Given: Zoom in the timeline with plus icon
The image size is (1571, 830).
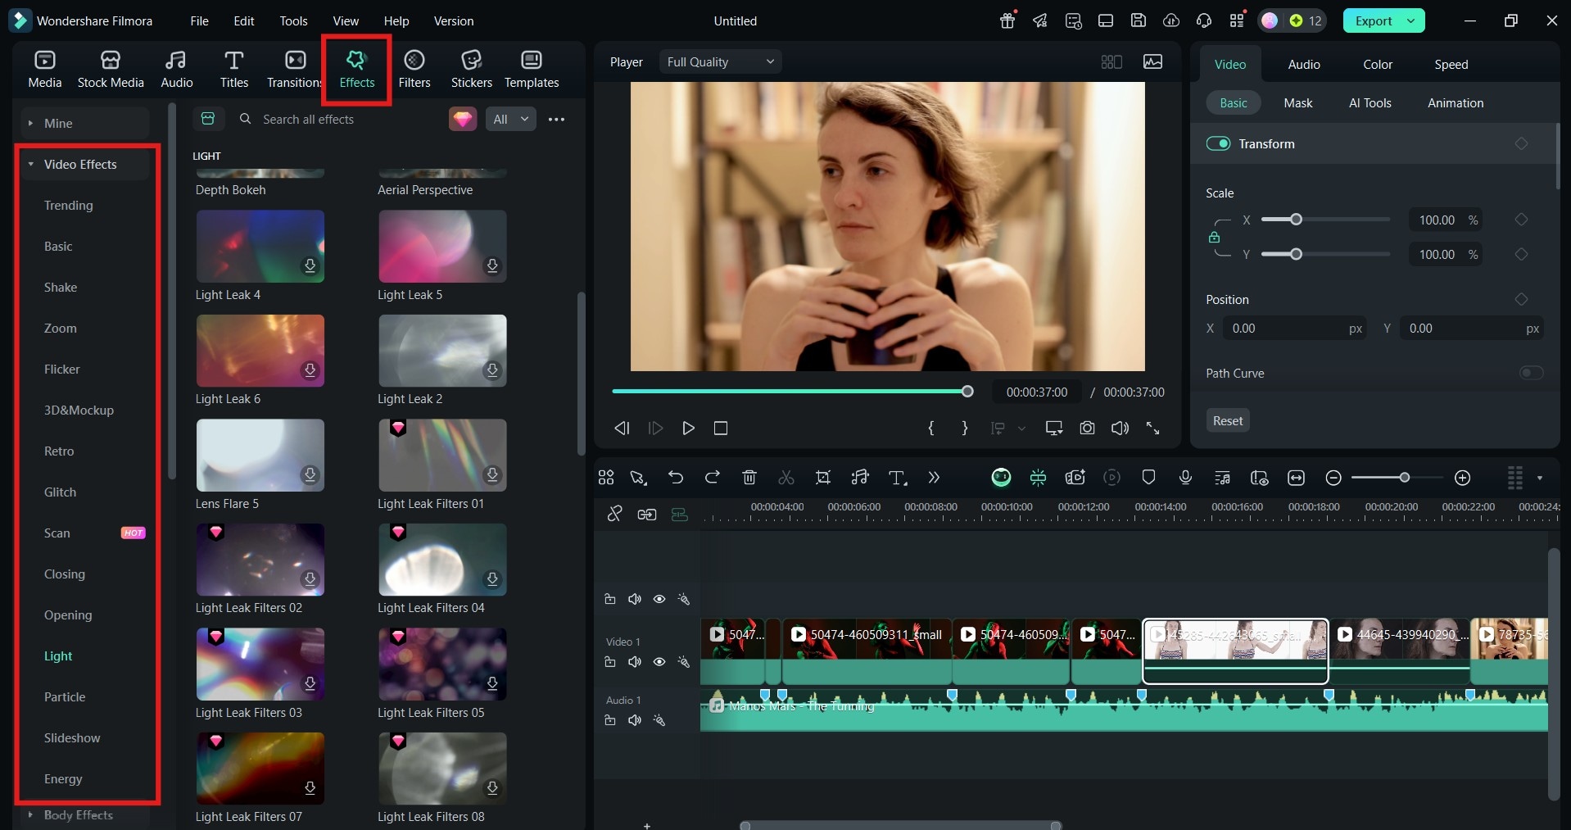Looking at the screenshot, I should [1462, 478].
